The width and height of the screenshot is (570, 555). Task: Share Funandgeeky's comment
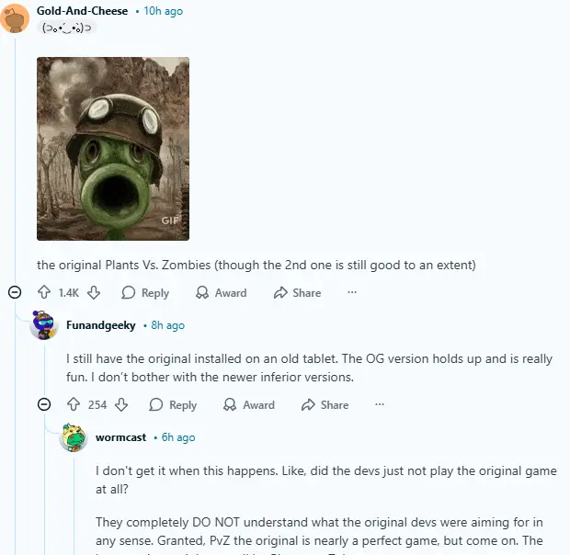click(x=325, y=404)
